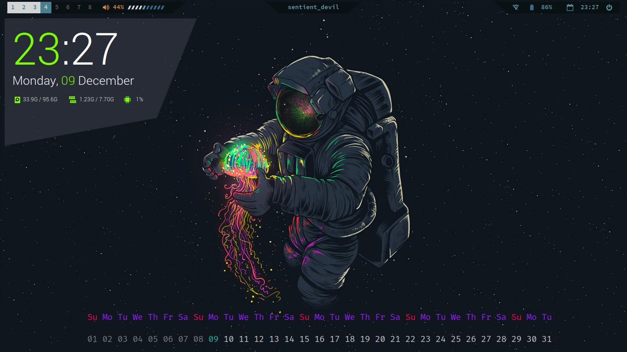
Task: Click the battery icon in the bar
Action: (x=532, y=7)
